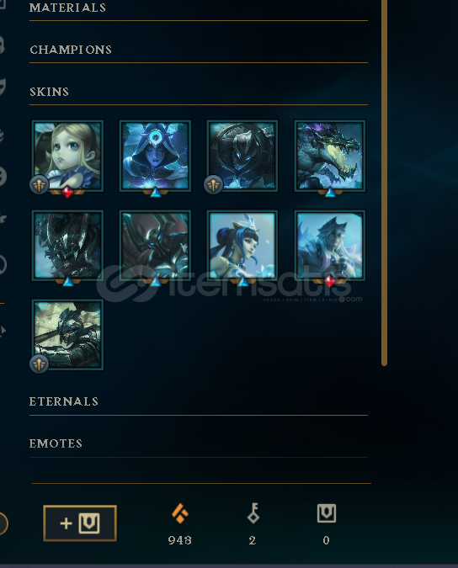Open the add chest purchase button
The image size is (458, 568).
[x=80, y=523]
